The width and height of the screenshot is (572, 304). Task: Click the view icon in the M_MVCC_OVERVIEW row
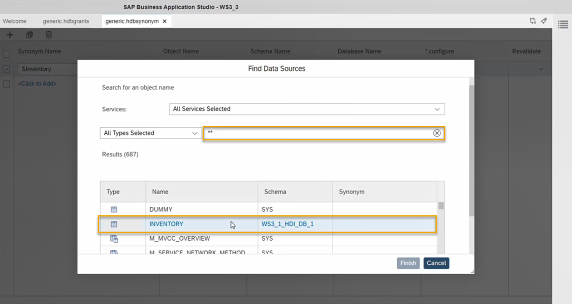click(114, 239)
